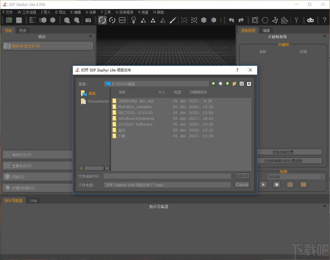Create a new folder in the dialog
Screen dimensions: 330x260
[234, 84]
